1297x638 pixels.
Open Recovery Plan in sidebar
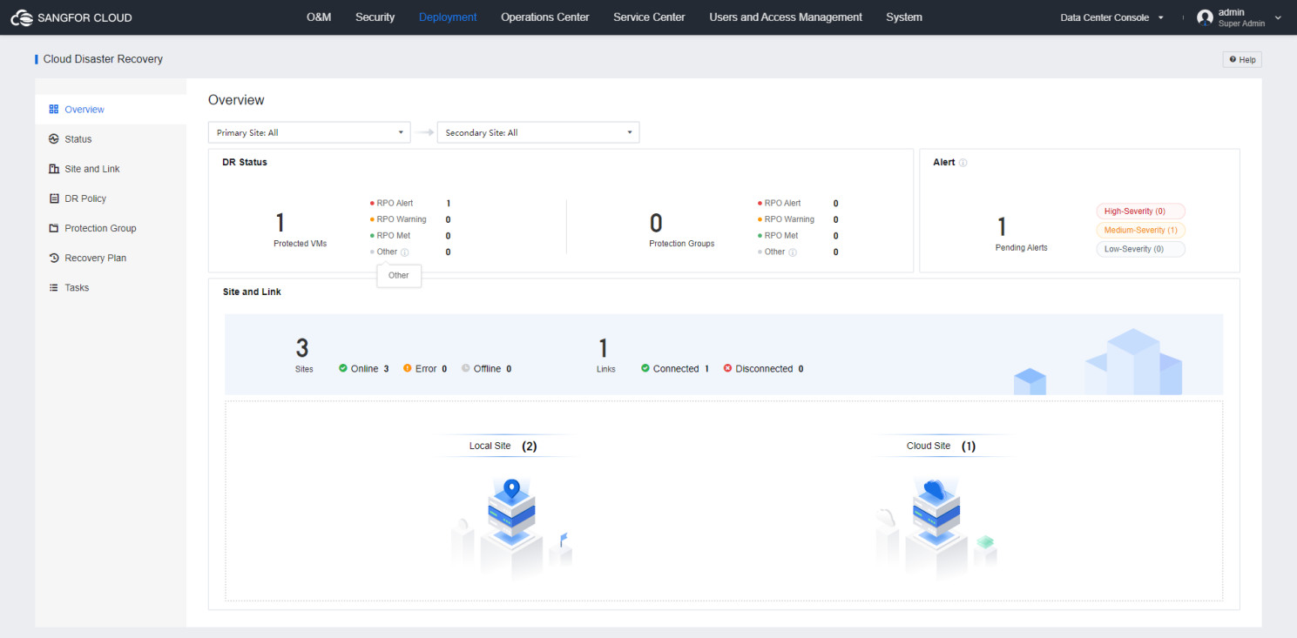pos(111,258)
